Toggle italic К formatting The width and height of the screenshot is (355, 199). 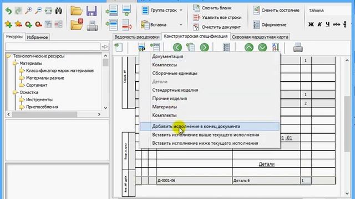[319, 24]
